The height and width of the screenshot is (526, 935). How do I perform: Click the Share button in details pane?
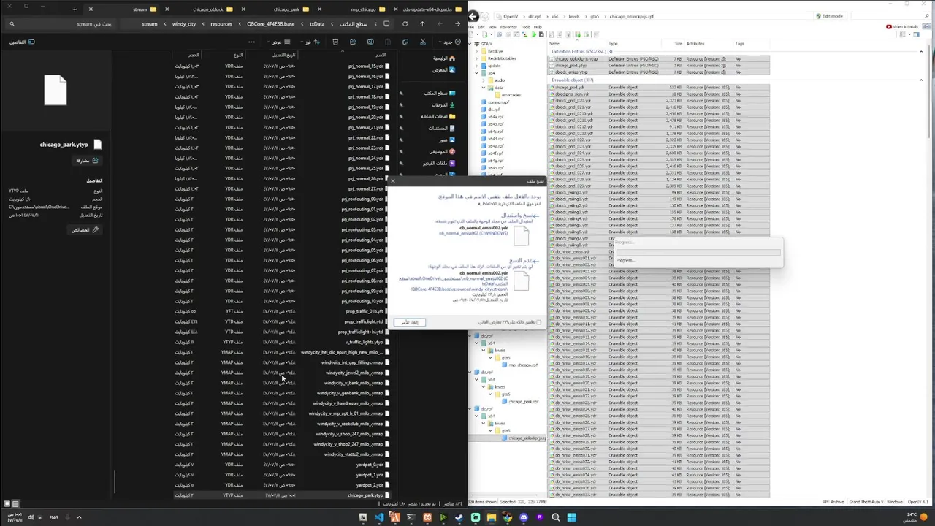tap(86, 160)
